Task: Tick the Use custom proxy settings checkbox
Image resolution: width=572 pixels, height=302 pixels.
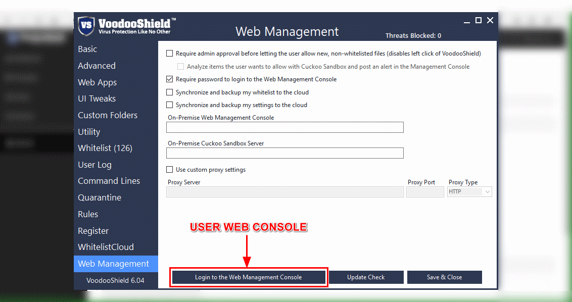Action: point(170,170)
